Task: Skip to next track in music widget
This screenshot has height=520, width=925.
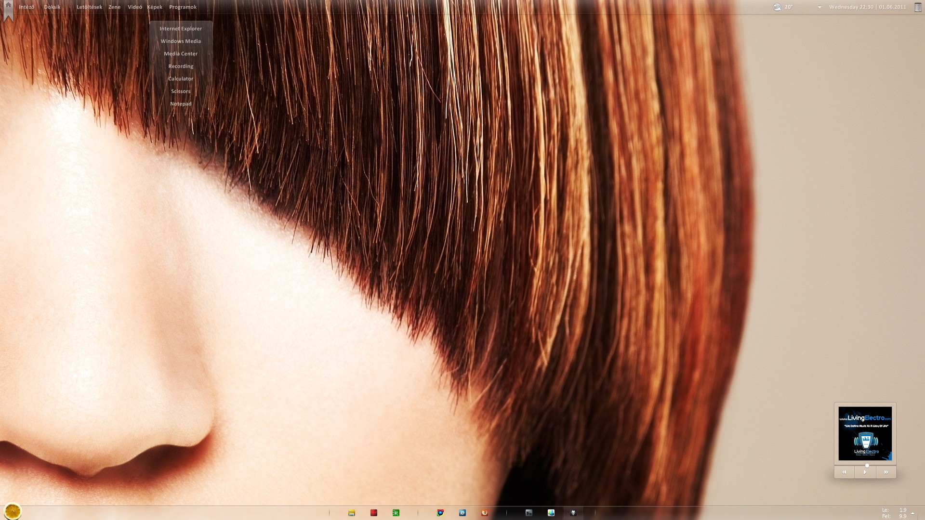Action: pos(886,472)
